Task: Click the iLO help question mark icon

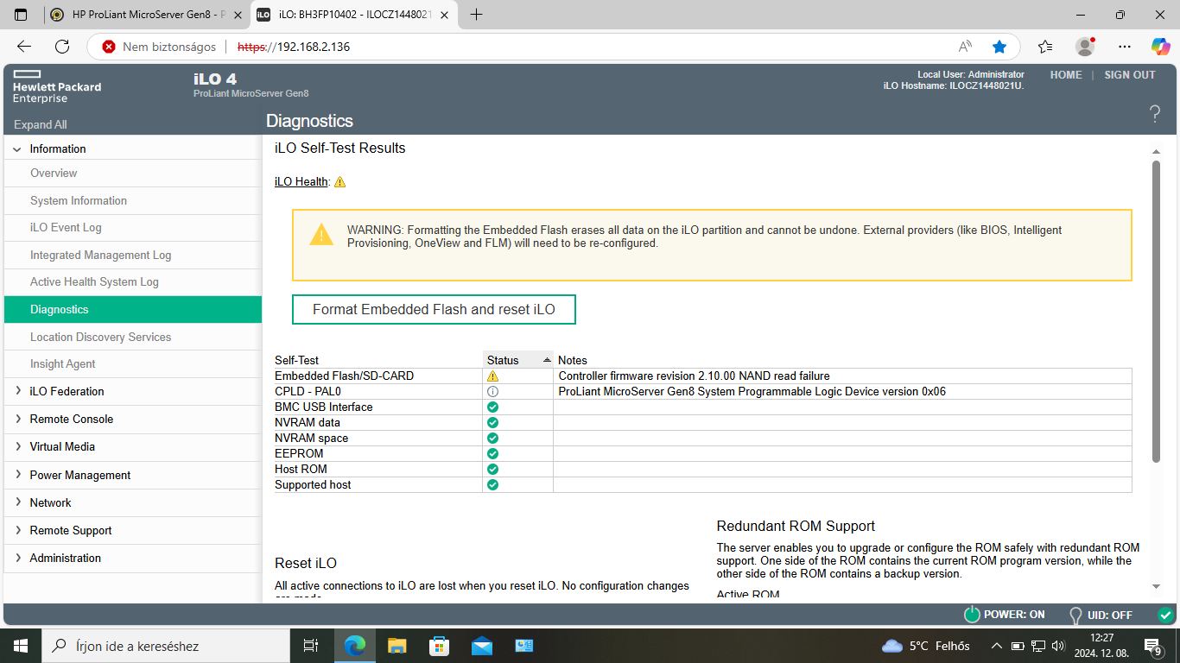Action: pyautogui.click(x=1155, y=113)
